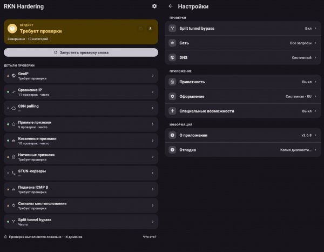The height and width of the screenshot is (252, 324).
Task: Click the Приватность lock icon
Action: pos(172,82)
